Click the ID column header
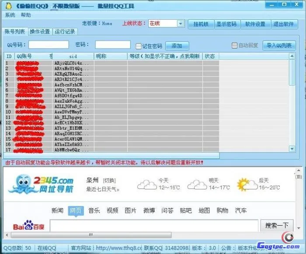Screen dimensions: 306x254 tap(9, 56)
